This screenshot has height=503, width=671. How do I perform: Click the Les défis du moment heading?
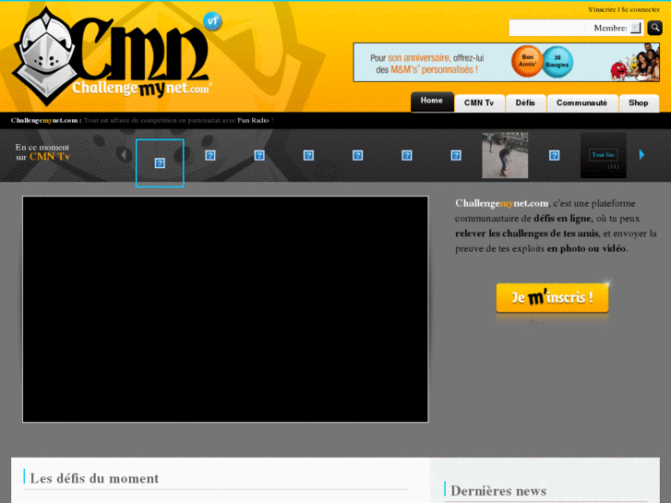tap(94, 478)
